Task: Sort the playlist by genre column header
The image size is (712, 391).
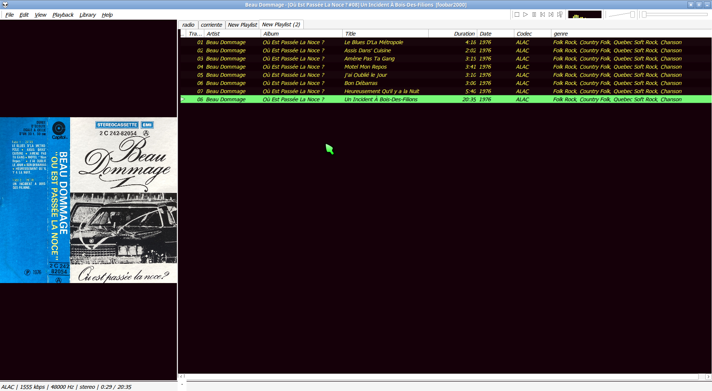Action: point(631,34)
